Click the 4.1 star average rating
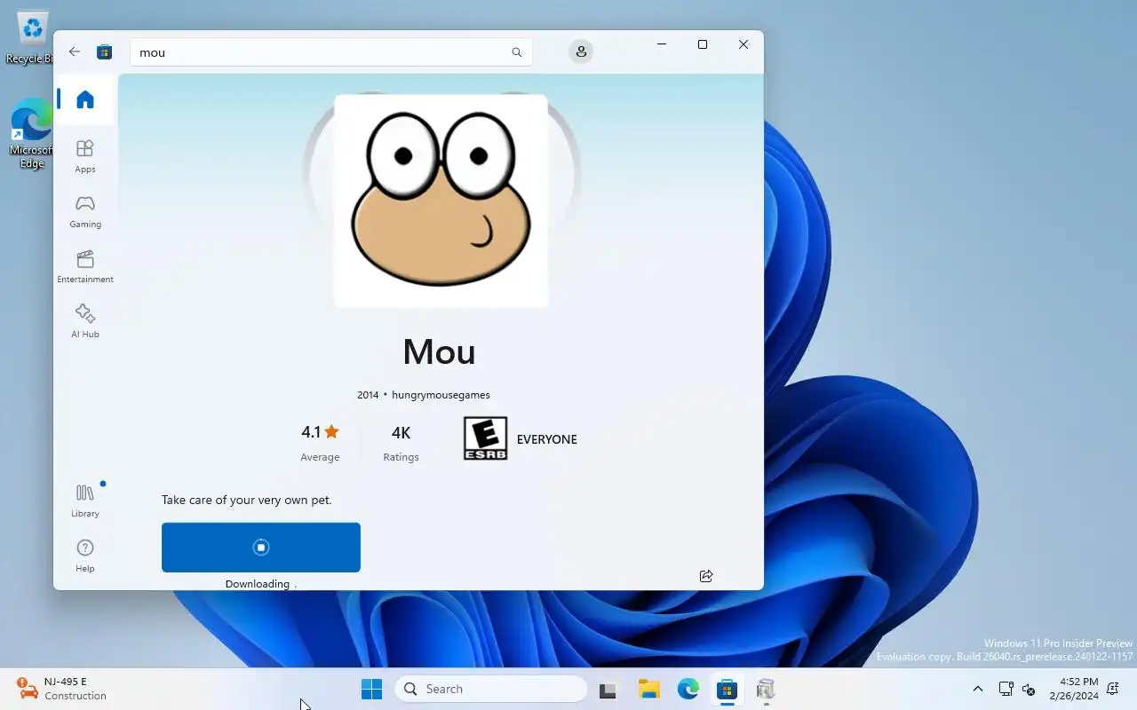This screenshot has width=1137, height=710. pyautogui.click(x=320, y=442)
